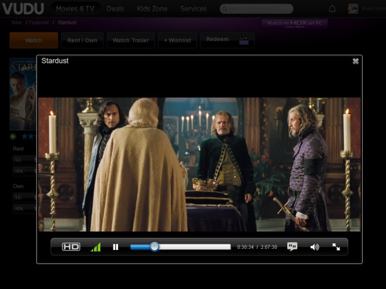Image resolution: width=386 pixels, height=289 pixels.
Task: Open the Deals menu
Action: pos(115,9)
